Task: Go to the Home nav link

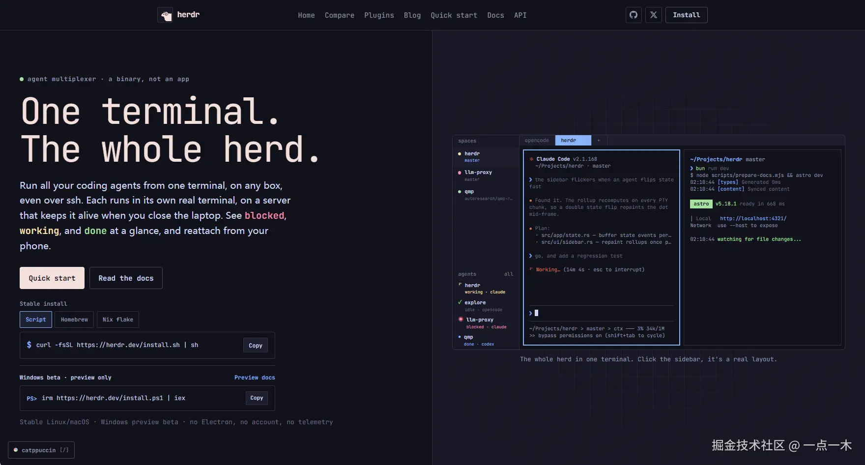Action: [306, 15]
